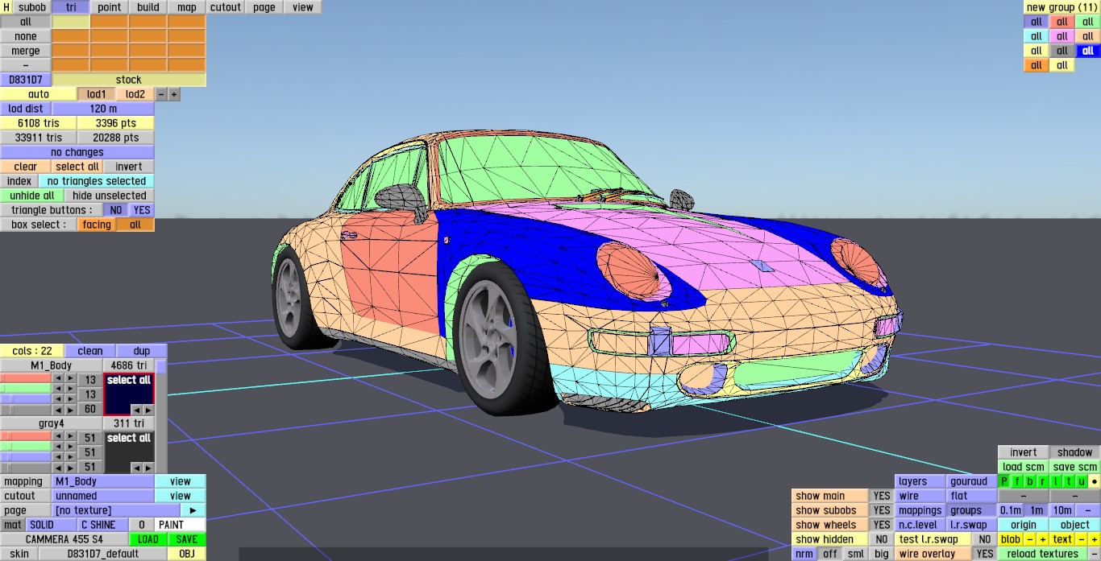Open the build mode tab
The image size is (1101, 561).
tap(148, 7)
